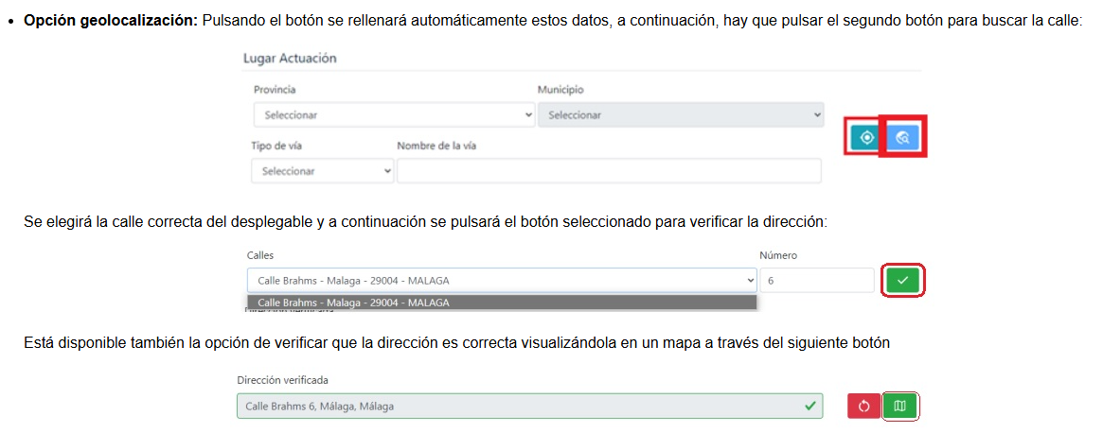Click the Tipo de vía label

[x=276, y=146]
